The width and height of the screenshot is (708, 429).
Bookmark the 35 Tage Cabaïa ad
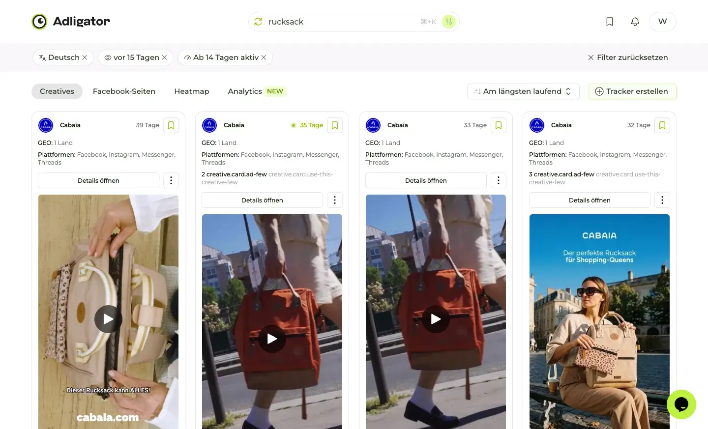[335, 125]
